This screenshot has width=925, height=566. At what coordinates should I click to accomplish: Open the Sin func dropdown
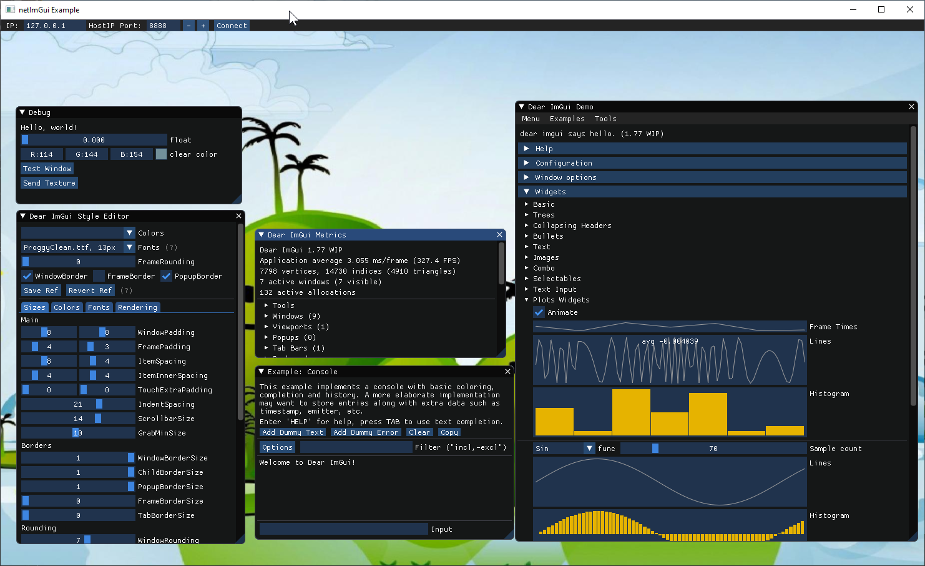click(x=564, y=449)
